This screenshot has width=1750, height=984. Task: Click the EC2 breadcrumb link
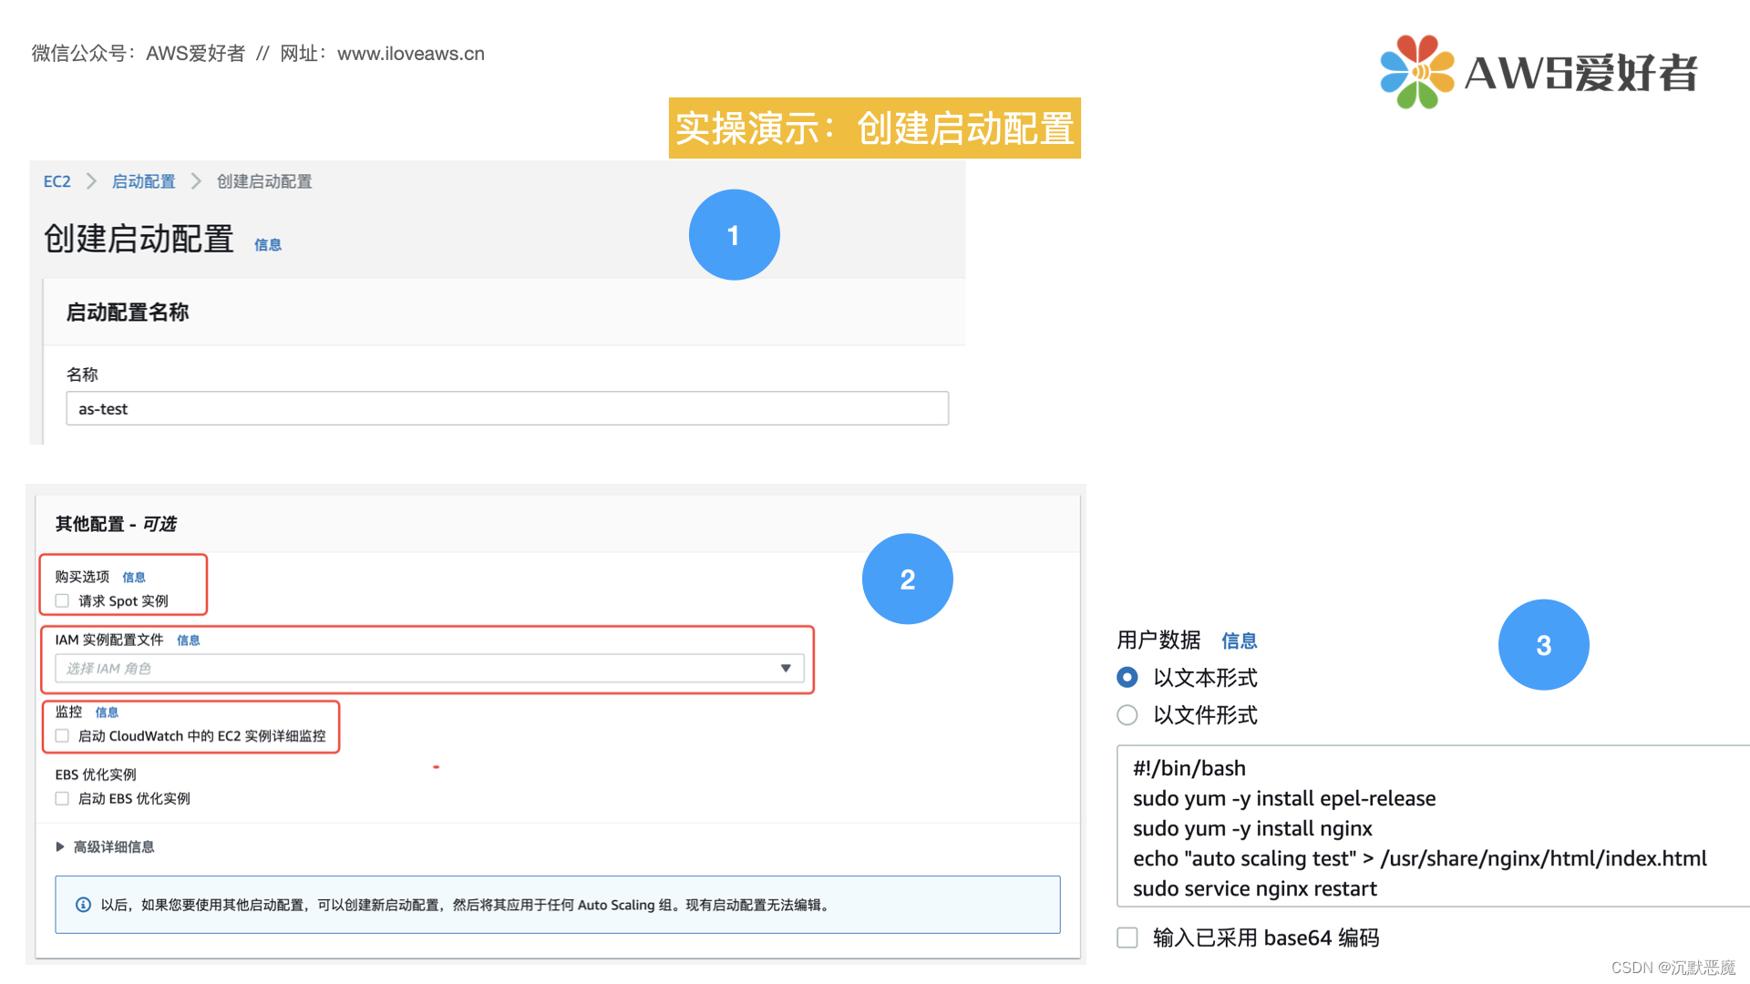[57, 181]
